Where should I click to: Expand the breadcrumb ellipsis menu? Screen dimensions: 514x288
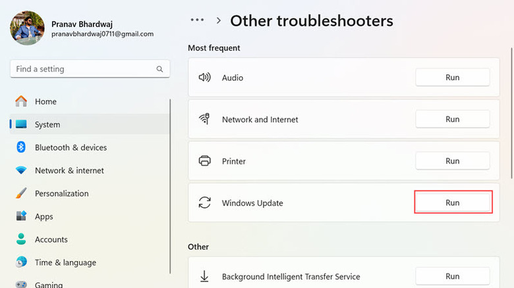196,21
